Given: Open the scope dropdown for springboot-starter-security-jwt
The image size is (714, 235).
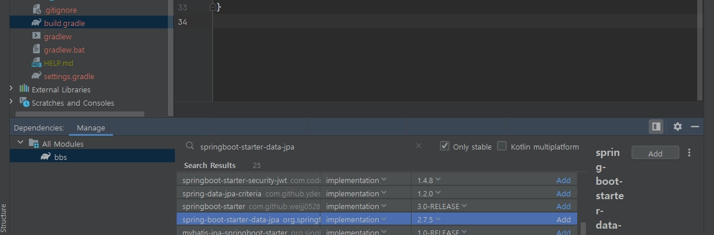Looking at the screenshot, I should [x=384, y=180].
